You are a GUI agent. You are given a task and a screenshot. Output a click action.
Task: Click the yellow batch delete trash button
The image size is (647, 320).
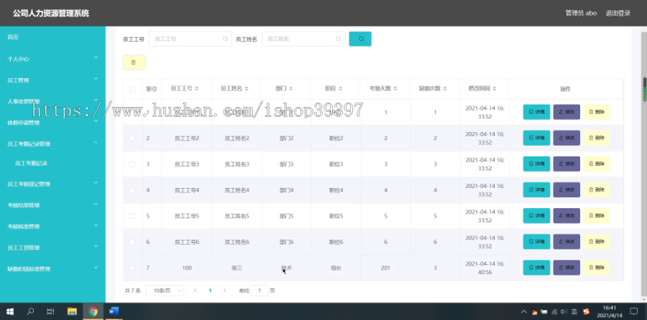134,62
